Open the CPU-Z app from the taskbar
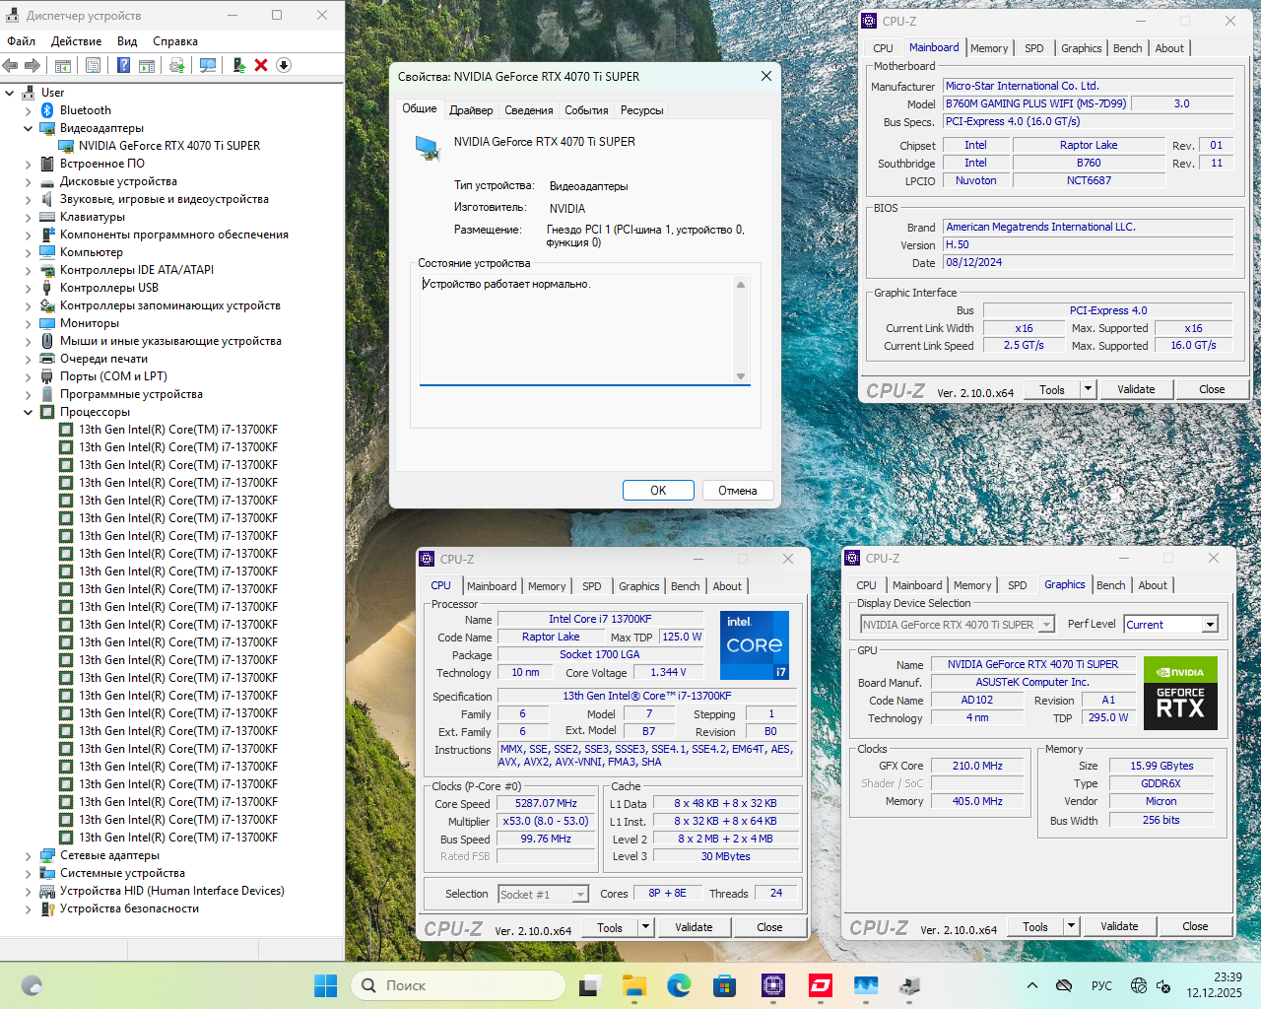Screen dimensions: 1261x1009 point(772,985)
